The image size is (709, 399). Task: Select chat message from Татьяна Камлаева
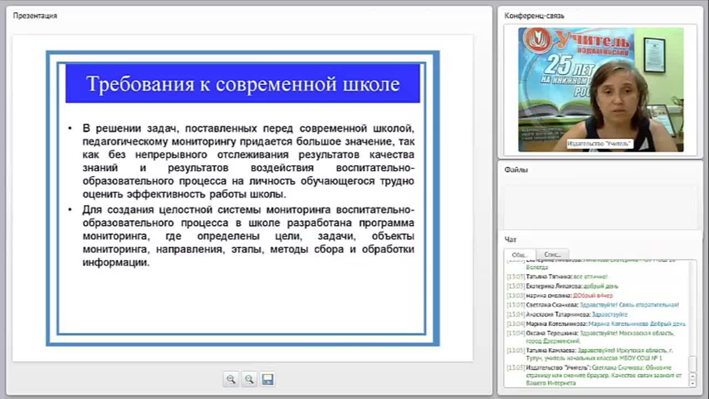pyautogui.click(x=591, y=354)
